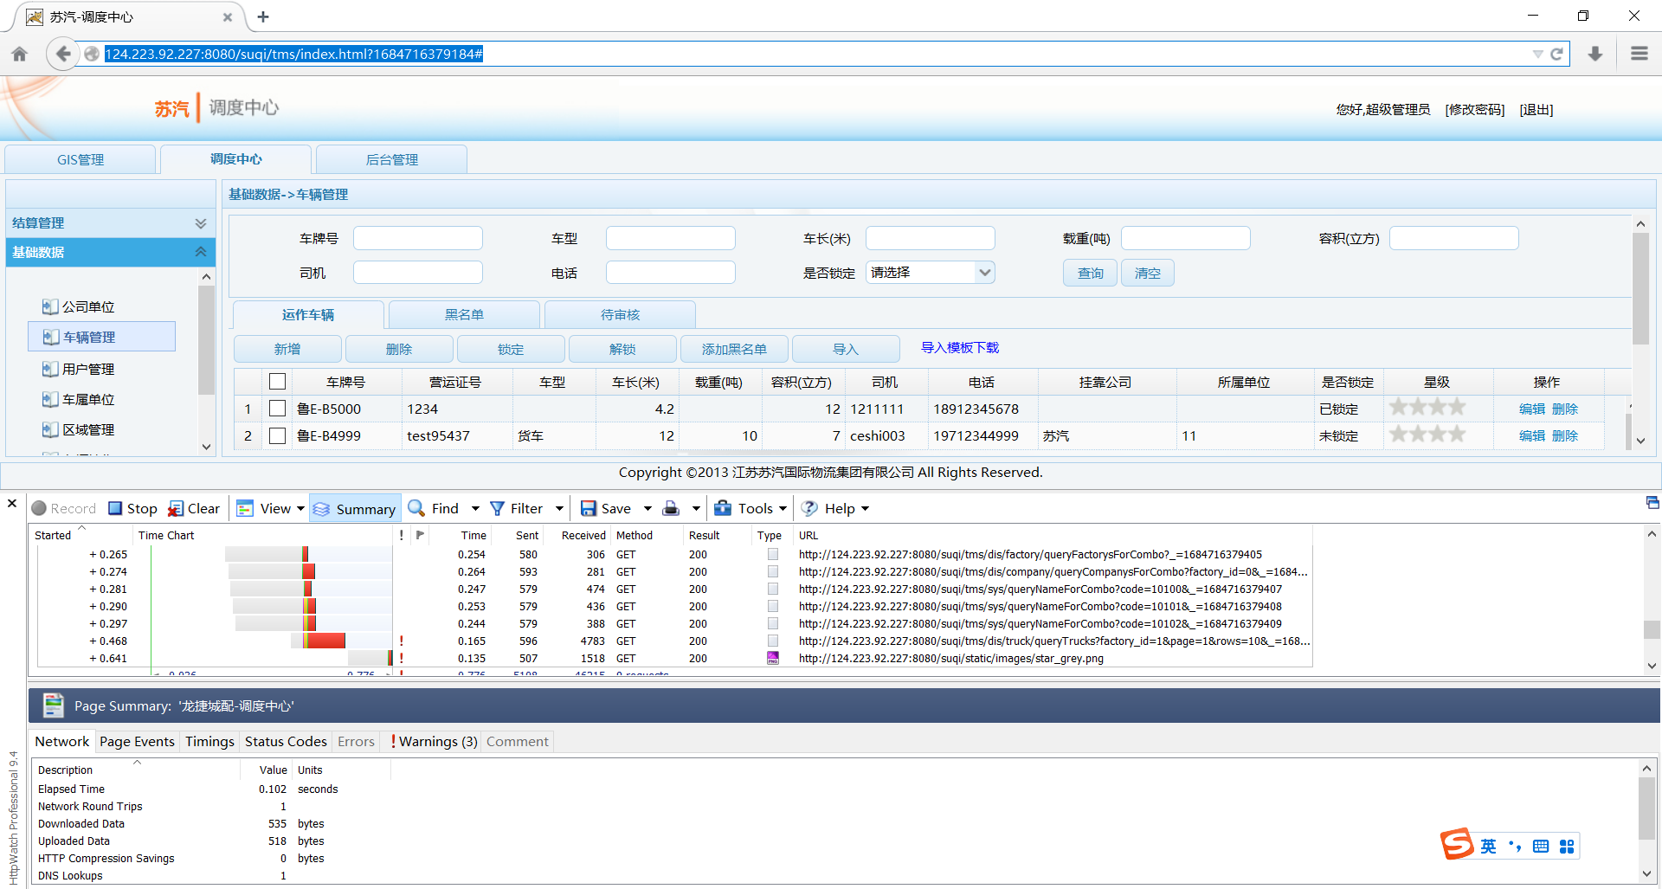The image size is (1662, 889).
Task: Stop HttpWatch recording
Action: (x=132, y=509)
